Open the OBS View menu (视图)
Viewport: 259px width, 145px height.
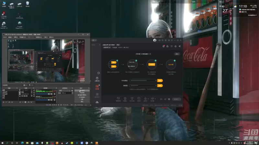(x=16, y=37)
